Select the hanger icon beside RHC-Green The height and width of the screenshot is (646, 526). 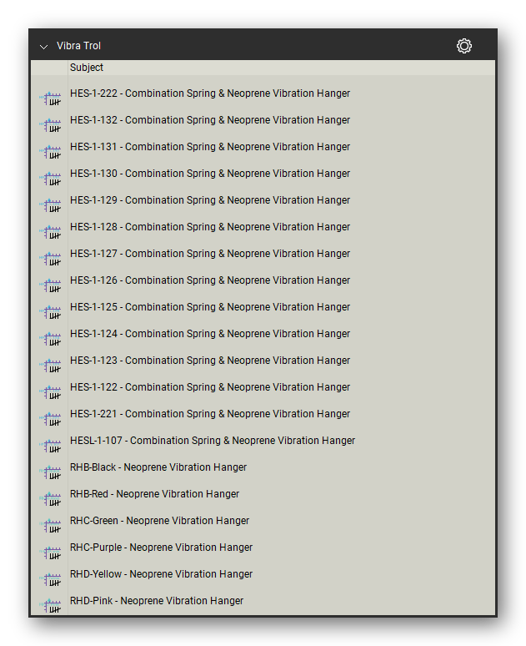click(x=50, y=526)
